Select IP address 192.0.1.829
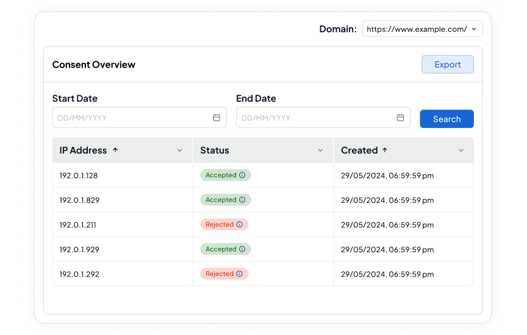527x335 pixels. coord(80,200)
